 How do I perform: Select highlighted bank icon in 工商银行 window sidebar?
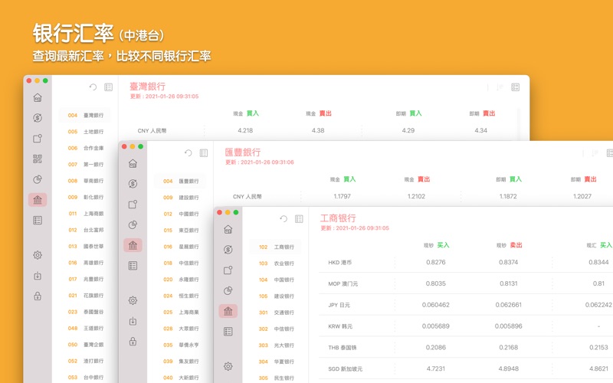coord(228,311)
